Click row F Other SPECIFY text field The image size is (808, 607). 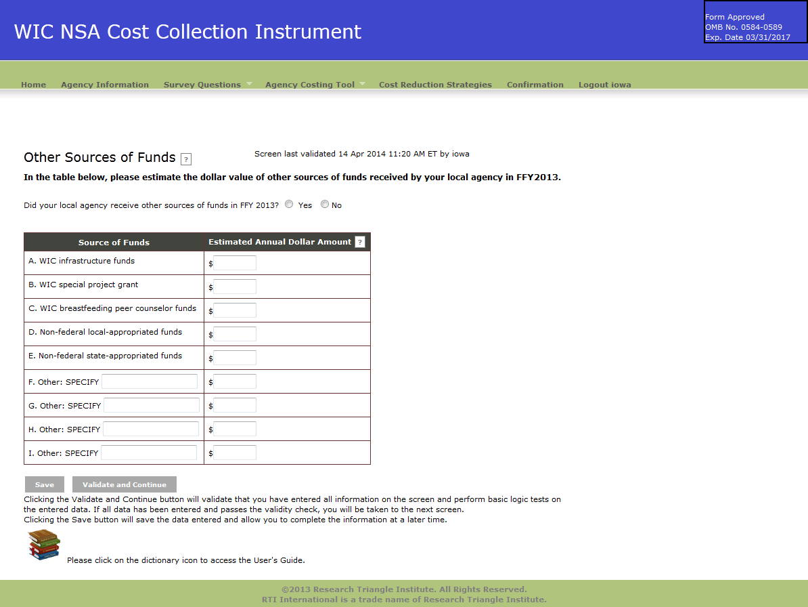pos(150,381)
